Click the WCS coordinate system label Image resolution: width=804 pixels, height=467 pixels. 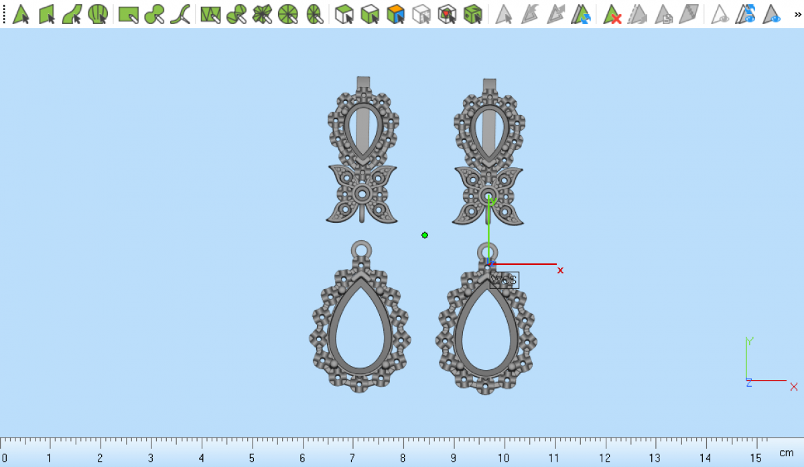(x=505, y=280)
